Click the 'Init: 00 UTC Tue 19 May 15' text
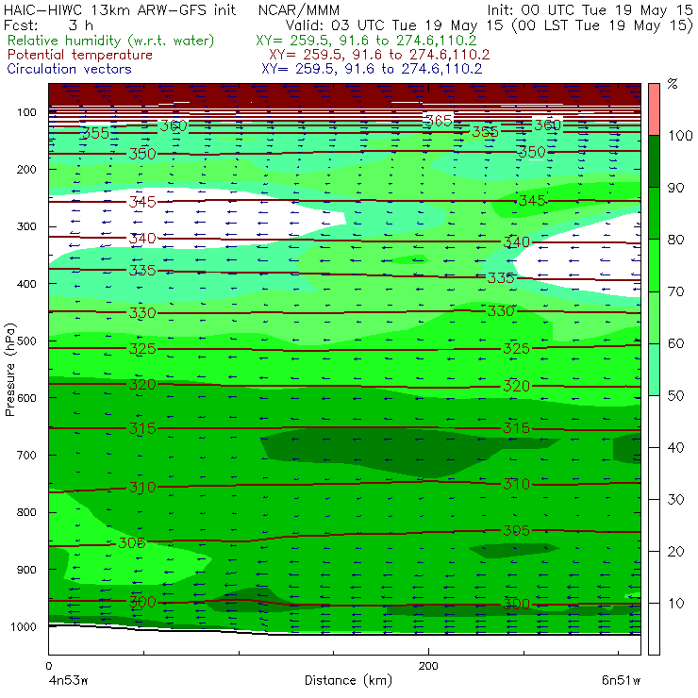Viewport: 698px width, 698px height. [x=590, y=10]
